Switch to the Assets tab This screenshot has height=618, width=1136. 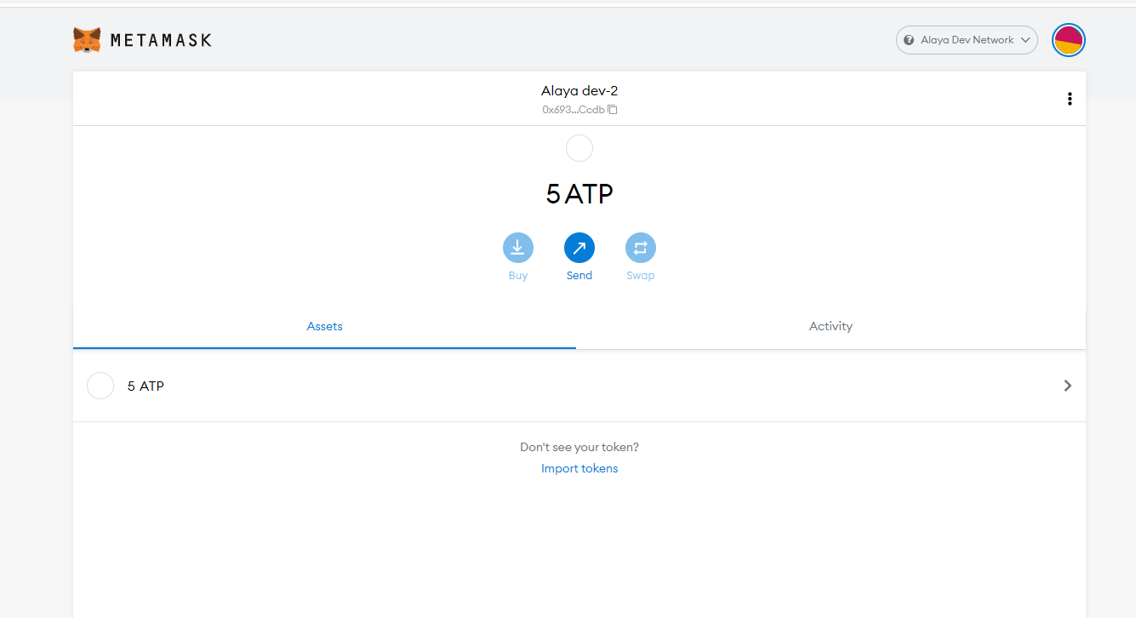click(324, 326)
